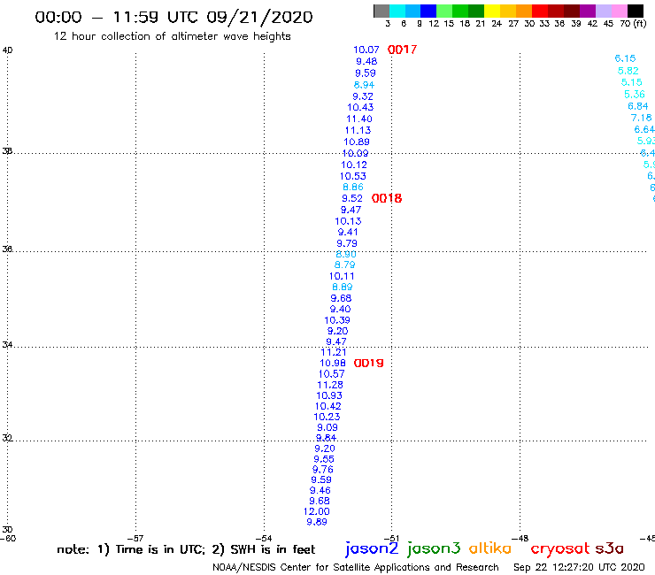
Task: Click the 6.15 cyan reading
Action: [625, 59]
